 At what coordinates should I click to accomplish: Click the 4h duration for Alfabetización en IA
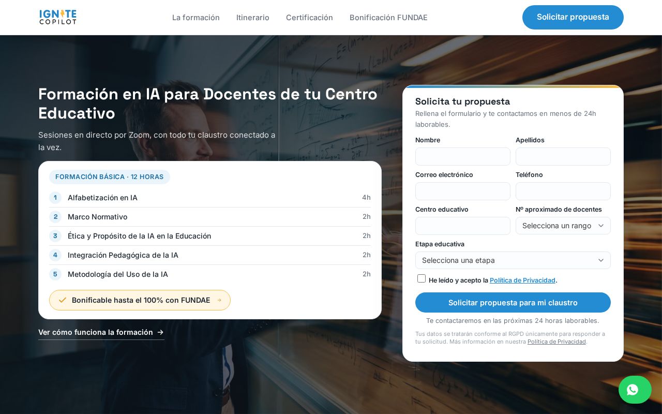click(x=366, y=198)
